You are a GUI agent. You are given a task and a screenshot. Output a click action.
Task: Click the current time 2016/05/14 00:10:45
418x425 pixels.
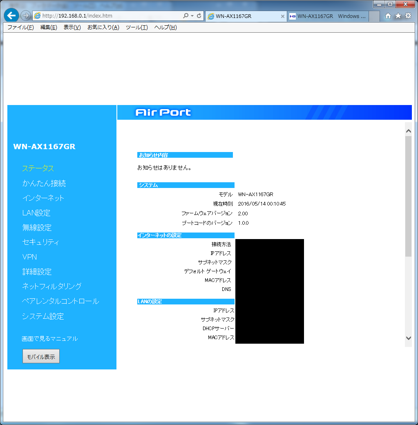coord(262,204)
